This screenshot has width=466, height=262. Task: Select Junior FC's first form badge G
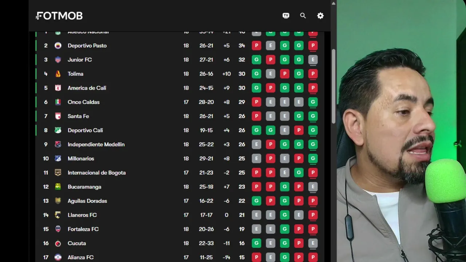256,60
